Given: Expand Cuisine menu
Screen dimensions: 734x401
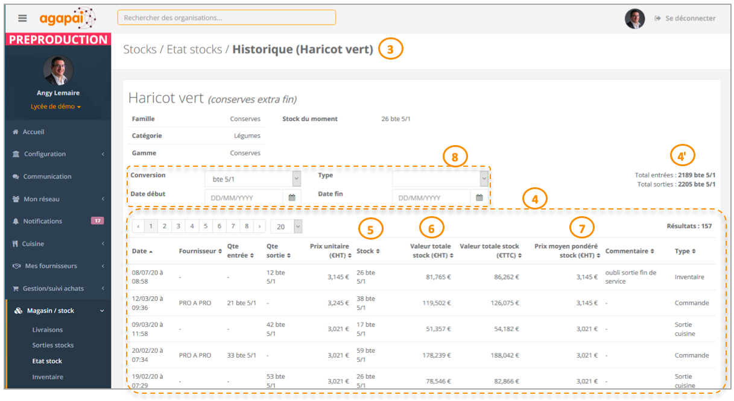Looking at the screenshot, I should click(58, 244).
